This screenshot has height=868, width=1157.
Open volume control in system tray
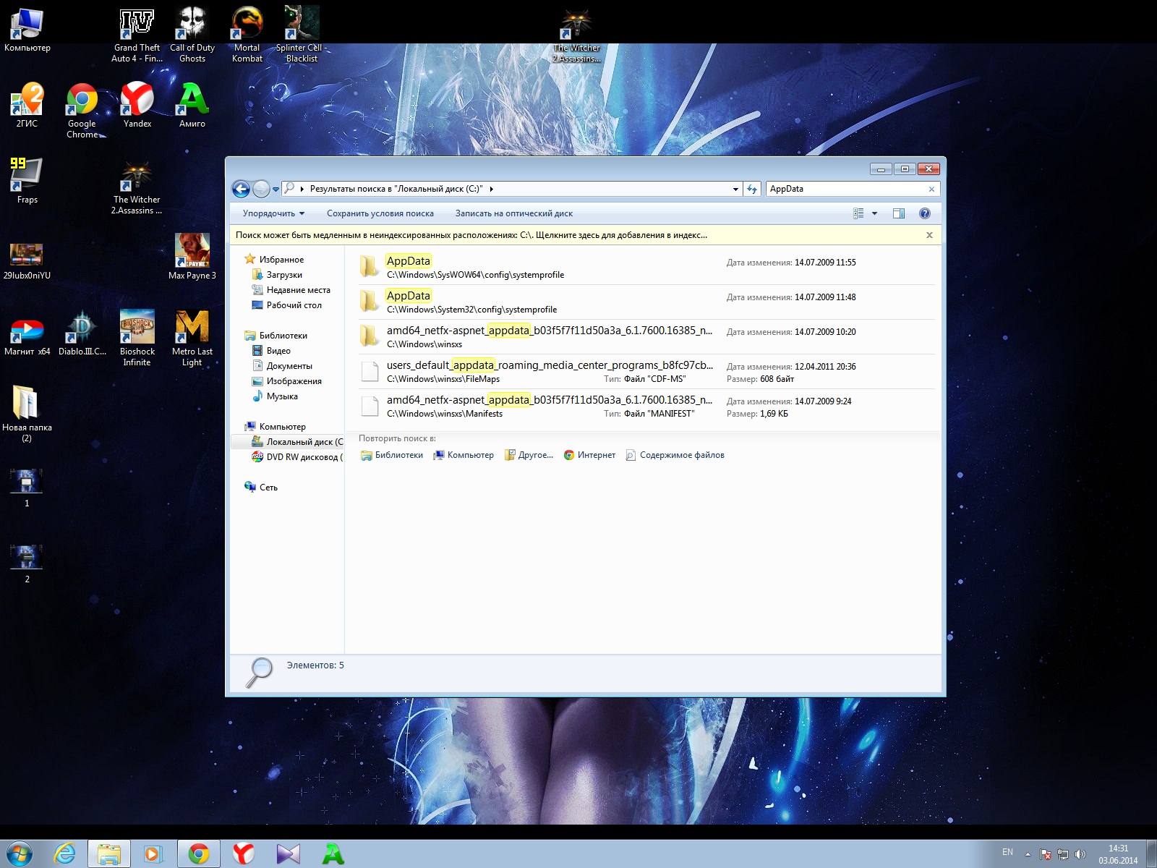(1080, 854)
